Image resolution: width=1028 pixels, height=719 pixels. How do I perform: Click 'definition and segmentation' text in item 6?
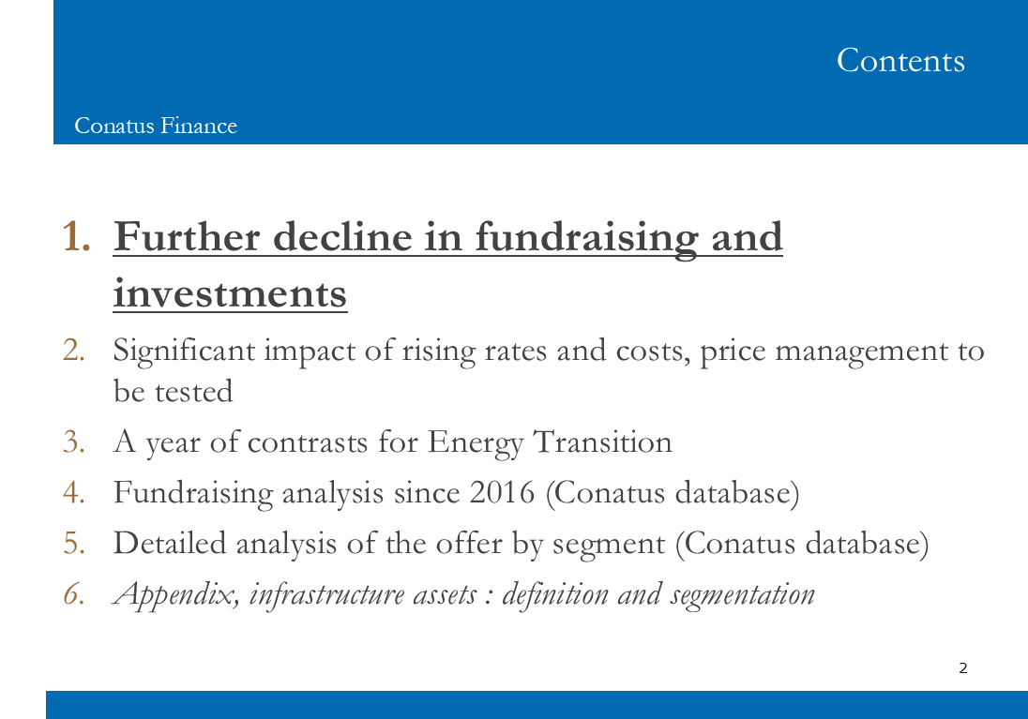(658, 594)
